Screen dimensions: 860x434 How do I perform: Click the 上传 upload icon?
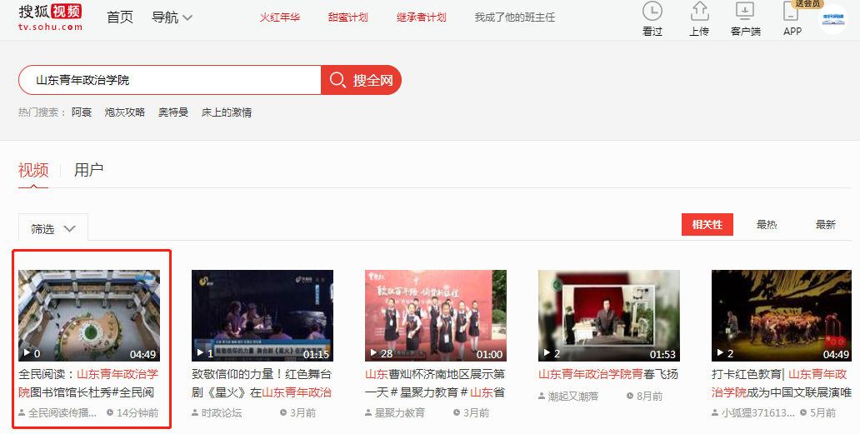pyautogui.click(x=699, y=12)
